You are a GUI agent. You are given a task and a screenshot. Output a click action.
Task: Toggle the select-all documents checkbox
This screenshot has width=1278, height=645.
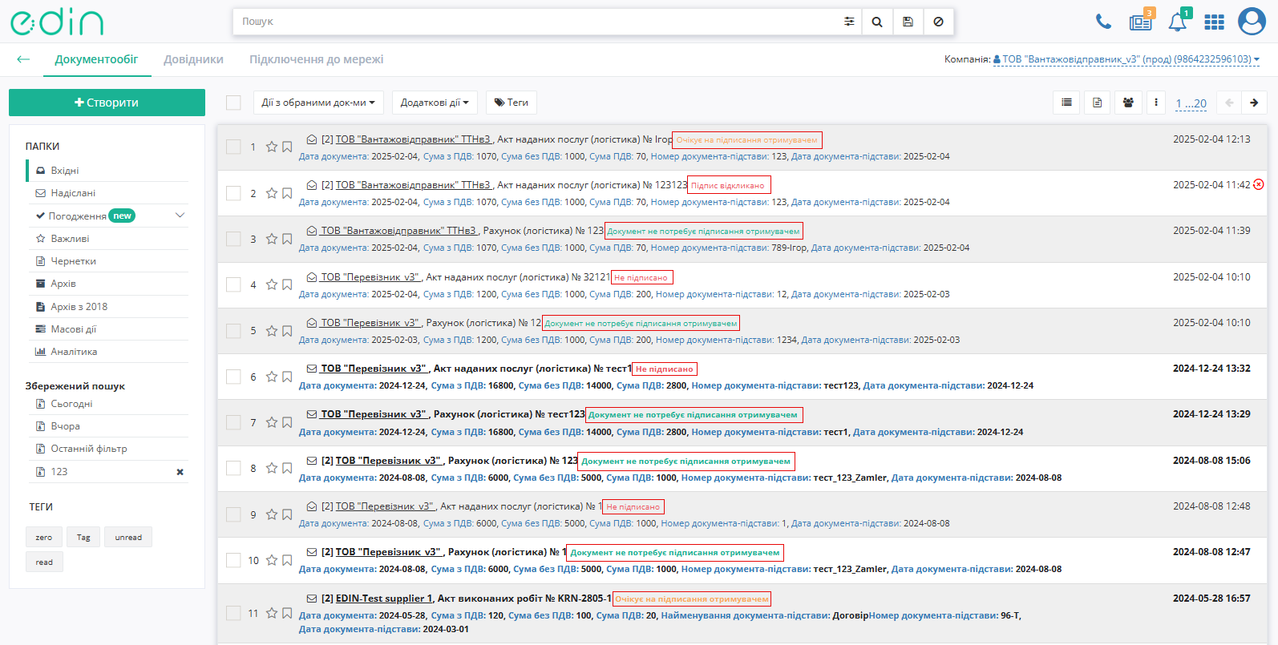233,103
